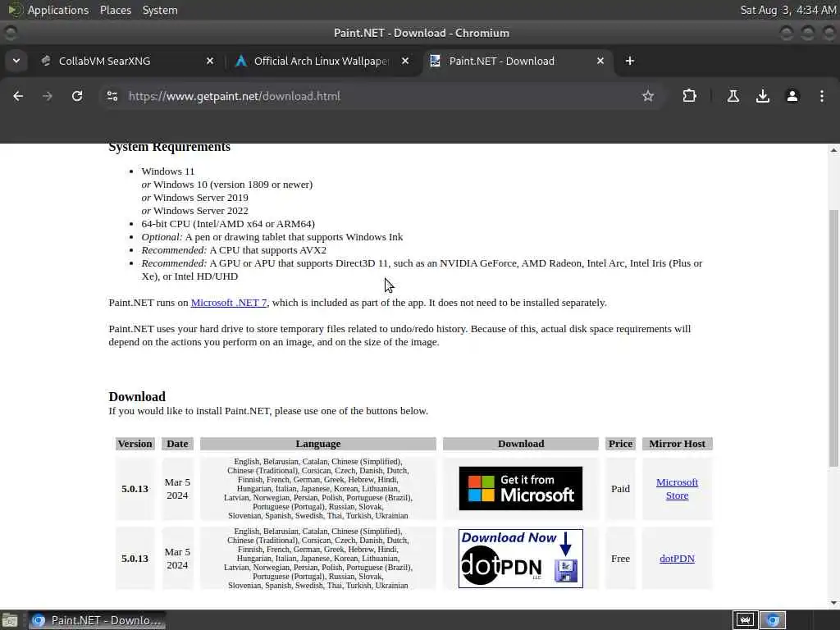View site information icon in address bar
Viewport: 840px width, 630px height.
pyautogui.click(x=112, y=96)
